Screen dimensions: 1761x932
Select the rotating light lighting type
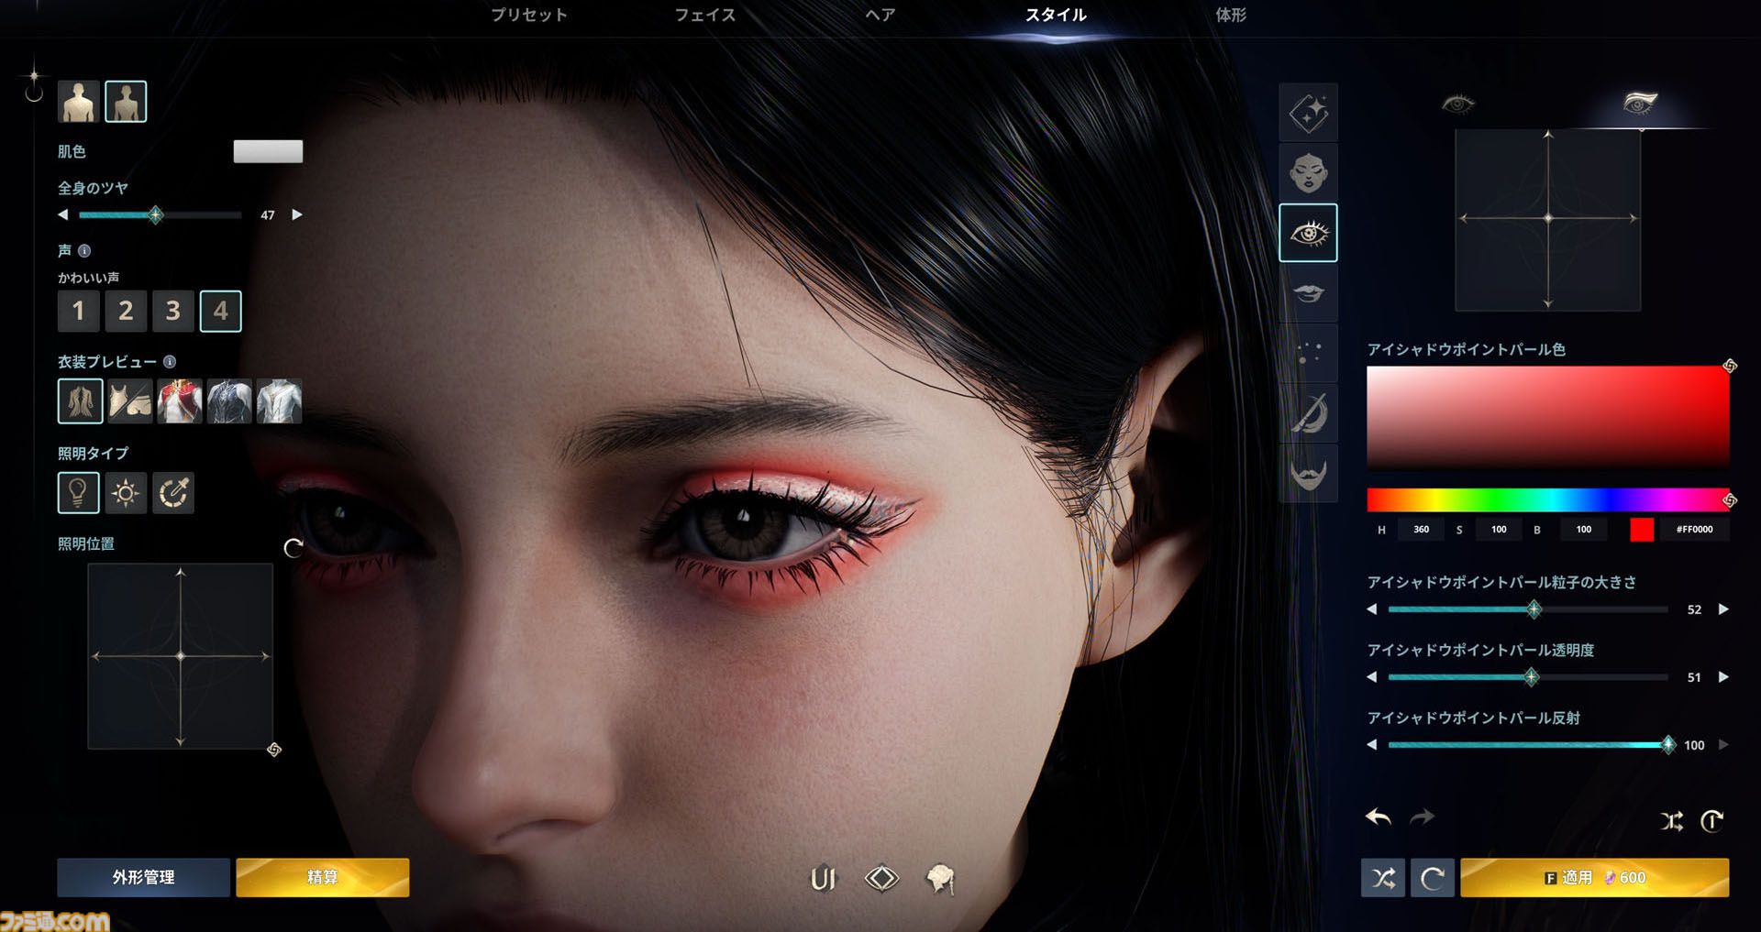click(172, 493)
